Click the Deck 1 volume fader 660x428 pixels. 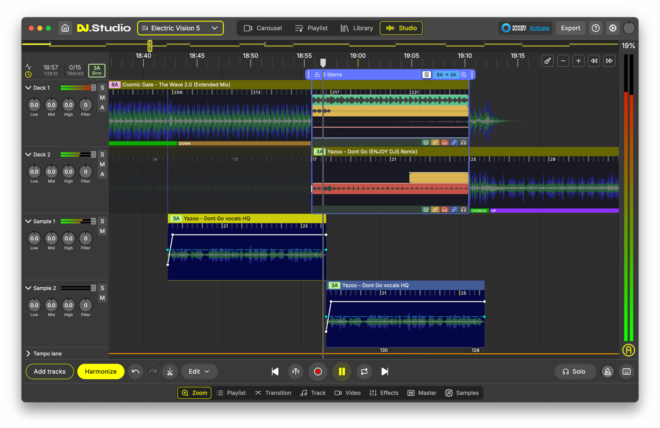93,88
